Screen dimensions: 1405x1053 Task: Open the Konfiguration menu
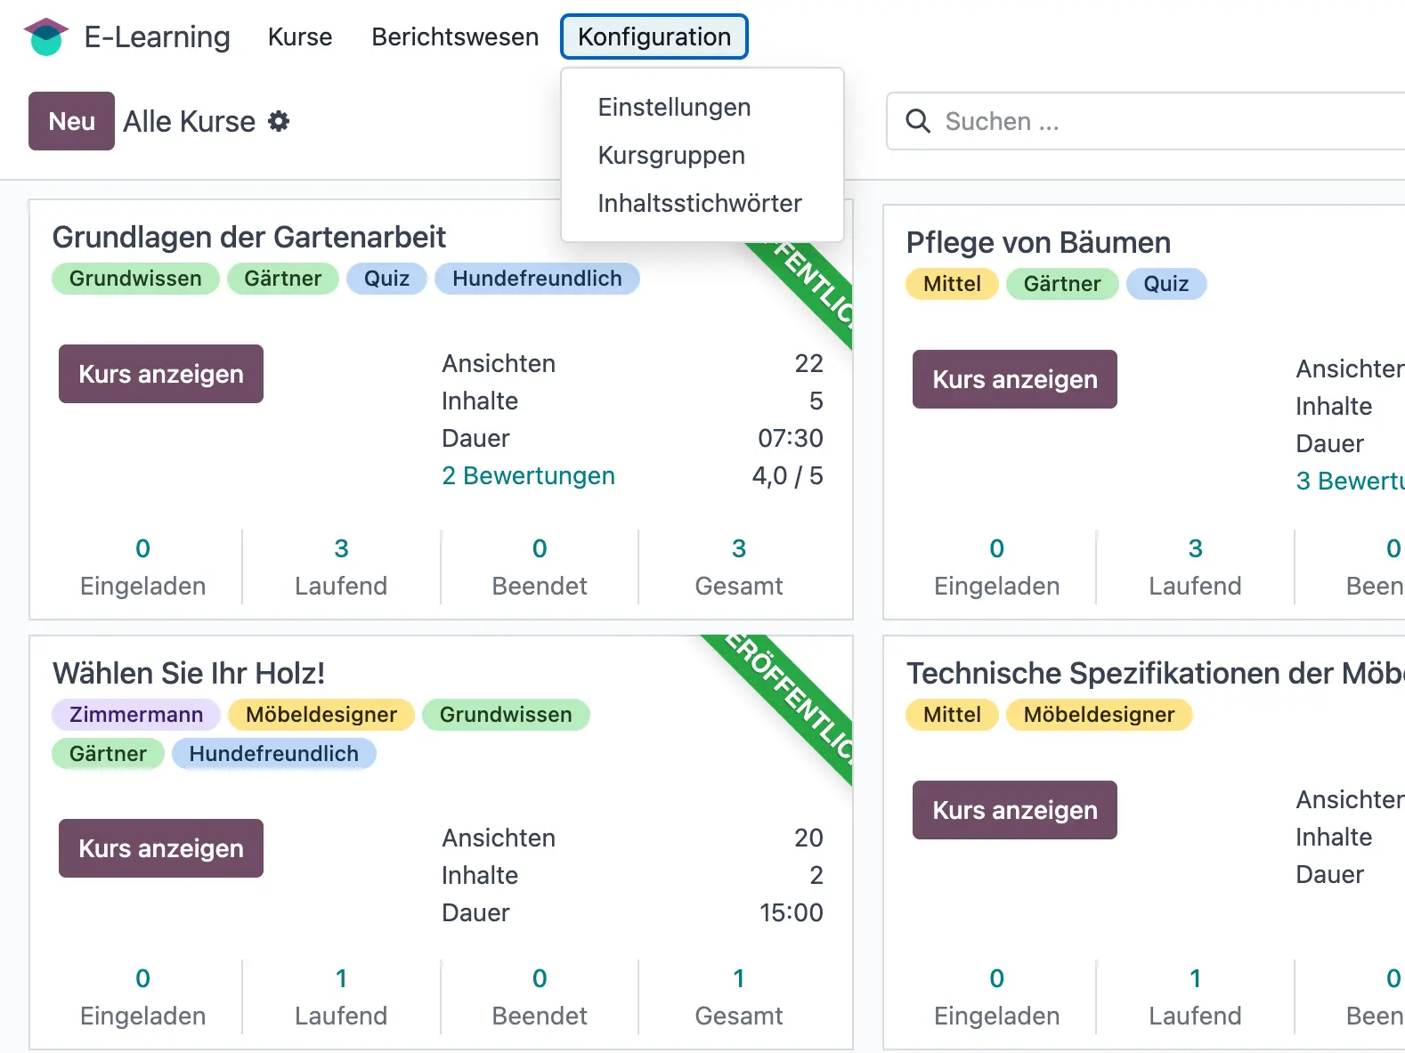tap(654, 36)
